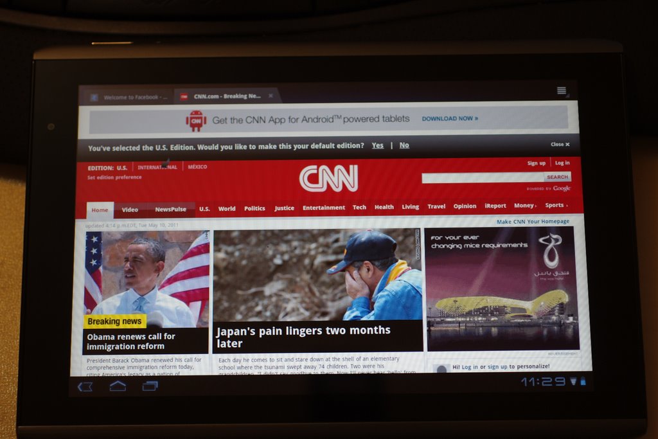658x439 pixels.
Task: Go to the iReport section
Action: coord(495,206)
